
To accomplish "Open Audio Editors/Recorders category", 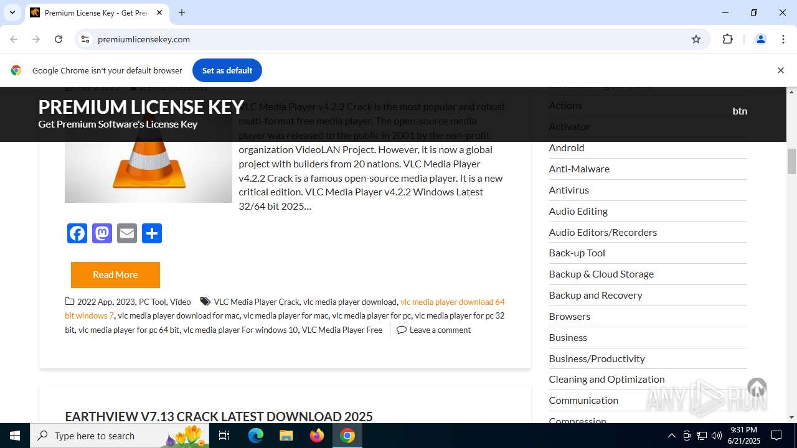I will (x=603, y=232).
